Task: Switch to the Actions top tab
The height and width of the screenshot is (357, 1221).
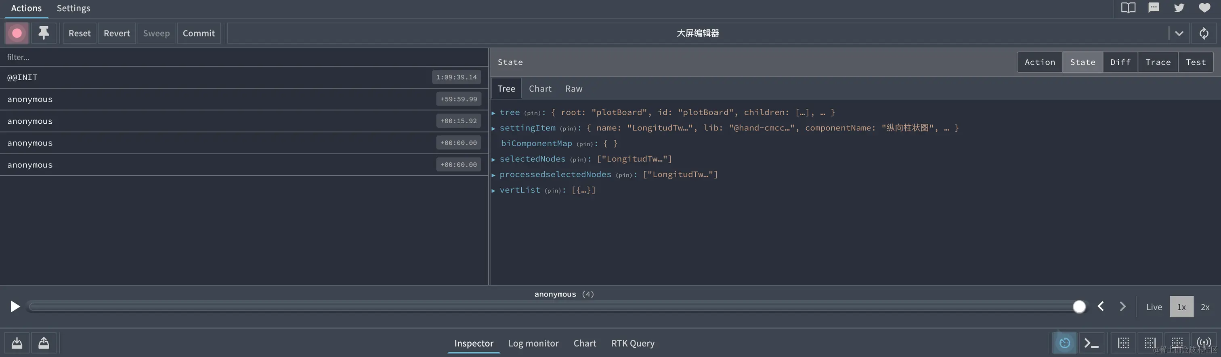Action: pyautogui.click(x=26, y=8)
